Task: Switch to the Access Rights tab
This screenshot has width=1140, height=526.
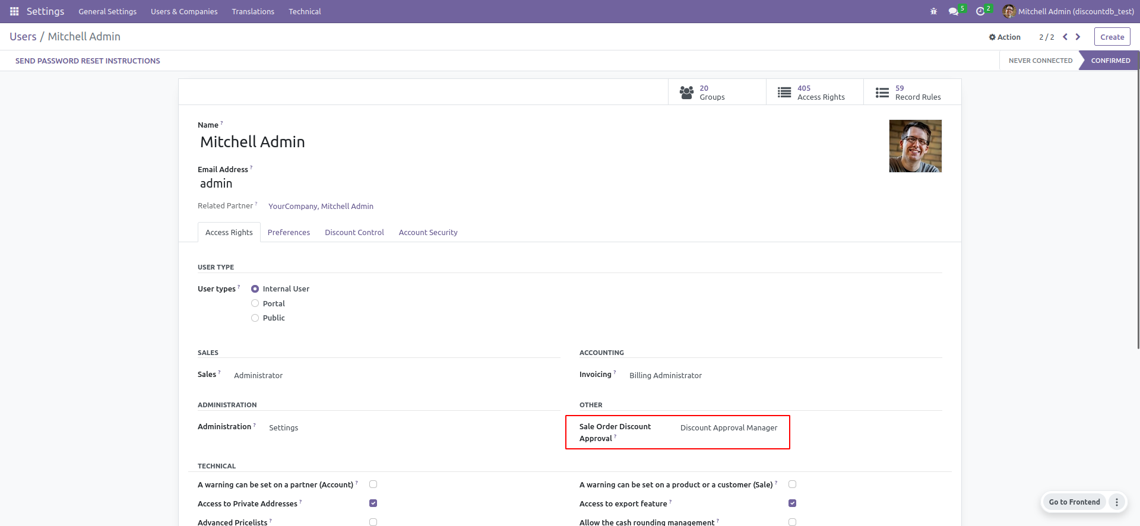Action: pyautogui.click(x=229, y=232)
